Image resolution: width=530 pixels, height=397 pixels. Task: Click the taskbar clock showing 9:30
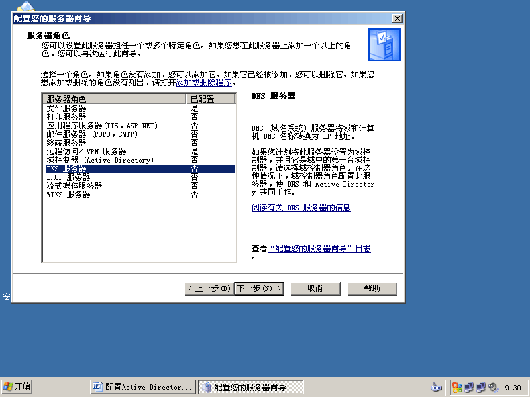pos(513,388)
